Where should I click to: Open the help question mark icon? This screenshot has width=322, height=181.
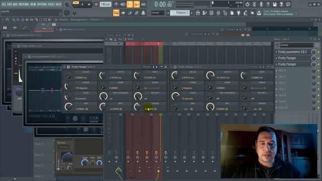tap(268, 4)
